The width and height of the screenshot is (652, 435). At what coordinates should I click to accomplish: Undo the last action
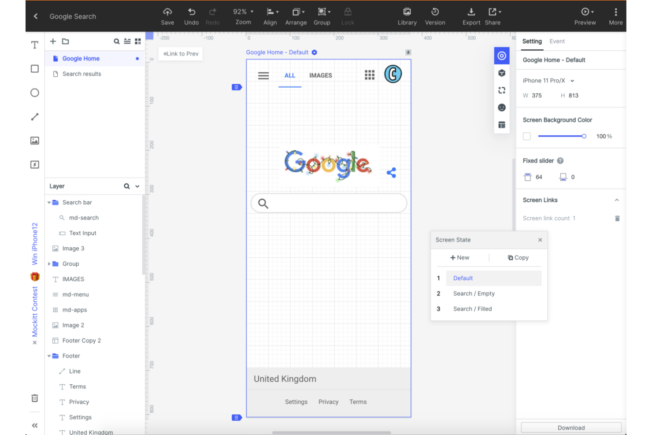(192, 16)
